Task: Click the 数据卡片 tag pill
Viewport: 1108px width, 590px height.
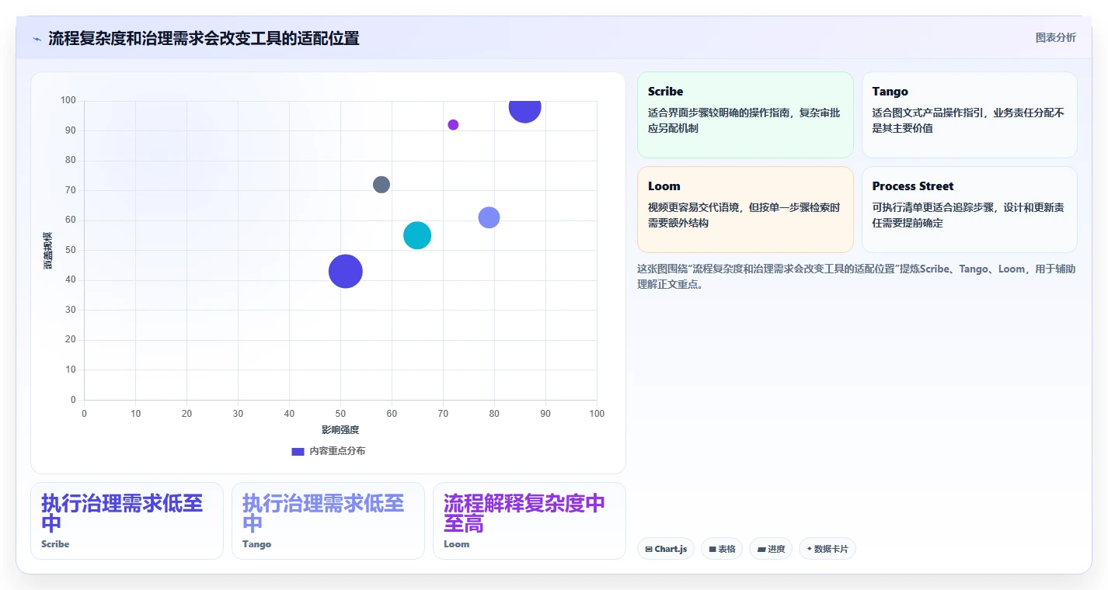Action: [828, 549]
